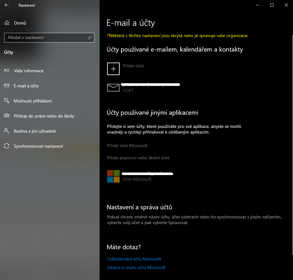The image size is (293, 280).
Task: Close the Nastavení window
Action: (x=286, y=5)
